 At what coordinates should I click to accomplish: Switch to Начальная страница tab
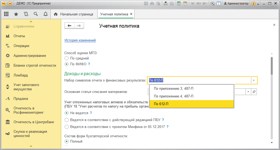(x=73, y=14)
